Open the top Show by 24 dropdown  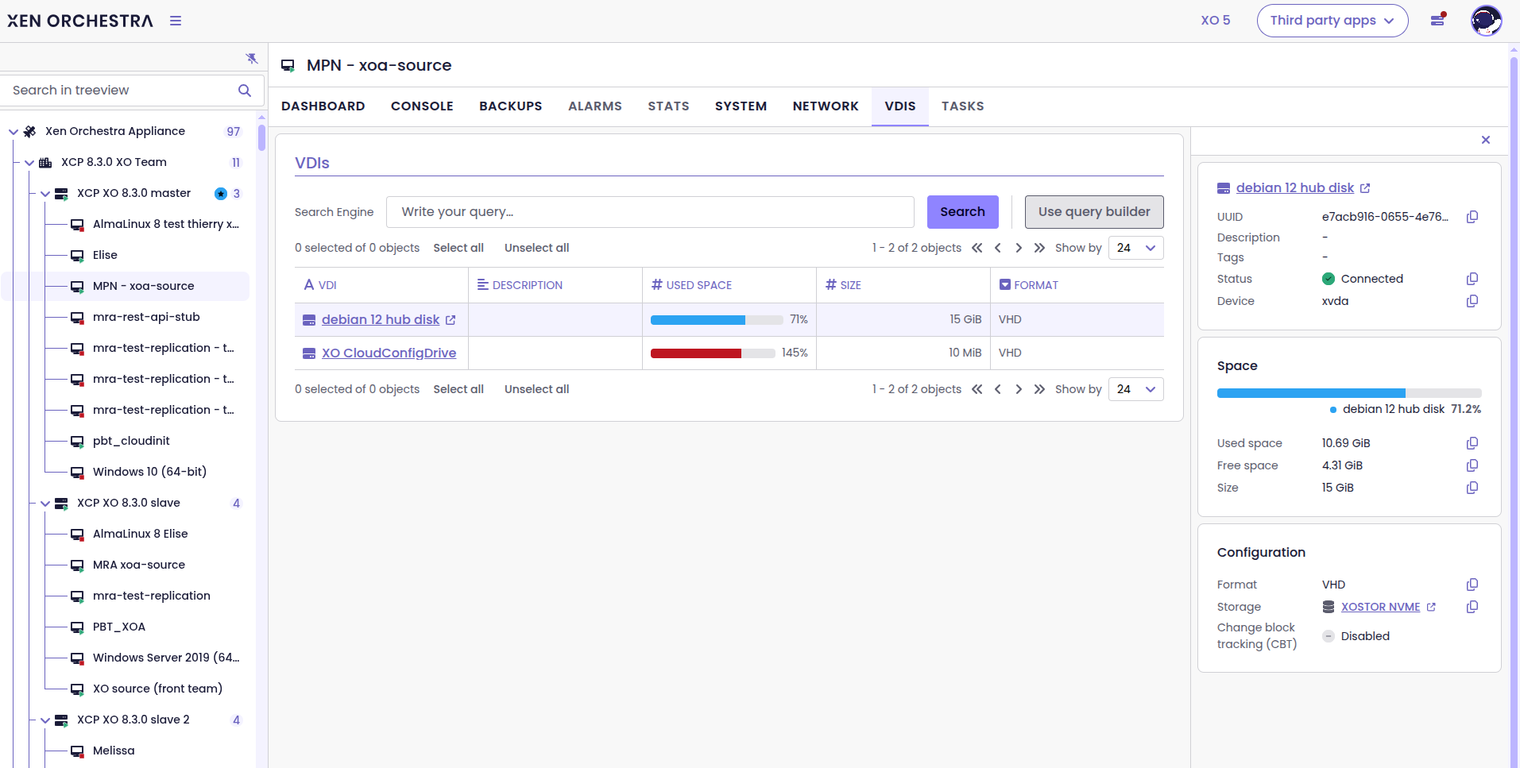click(x=1135, y=248)
